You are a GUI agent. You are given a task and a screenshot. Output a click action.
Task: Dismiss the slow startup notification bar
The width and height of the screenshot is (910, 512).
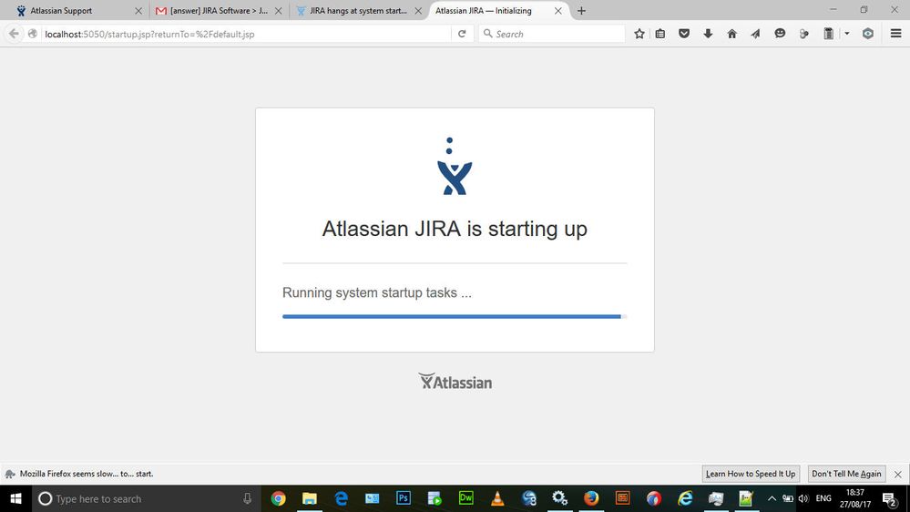[x=898, y=475]
